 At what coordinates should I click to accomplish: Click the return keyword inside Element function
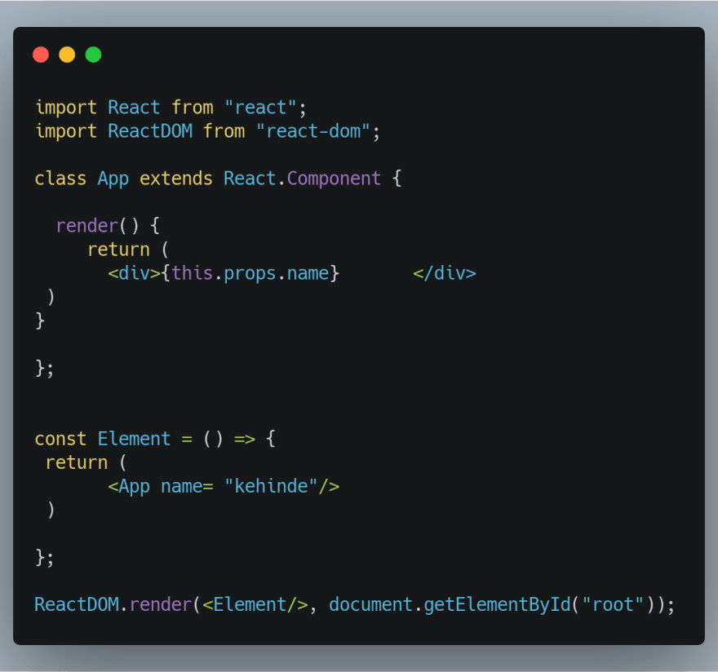[77, 462]
